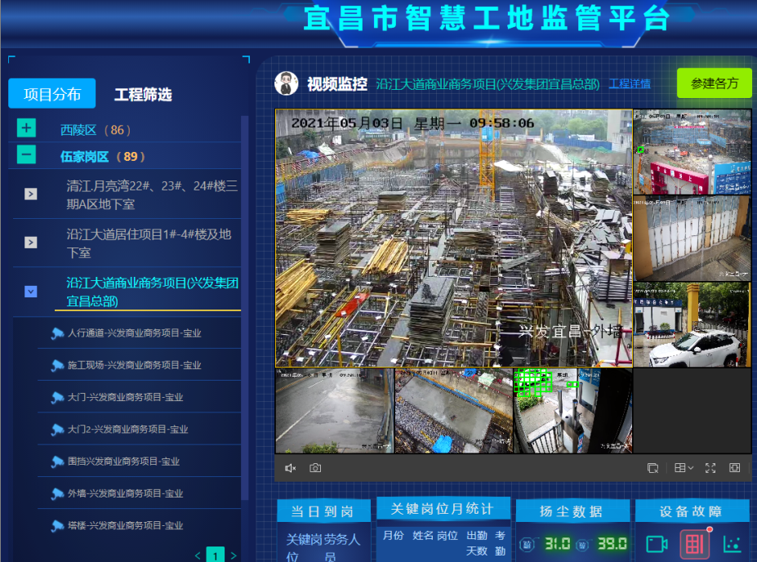Screen dimensions: 757x562
Task: Select the white car camera thumbnail
Action: 692,324
